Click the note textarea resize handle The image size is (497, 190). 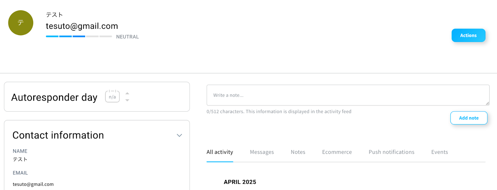tap(487, 103)
